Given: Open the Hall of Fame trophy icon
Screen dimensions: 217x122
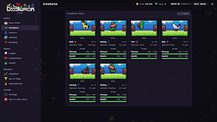Looking at the screenshot, I should (x=6, y=79).
